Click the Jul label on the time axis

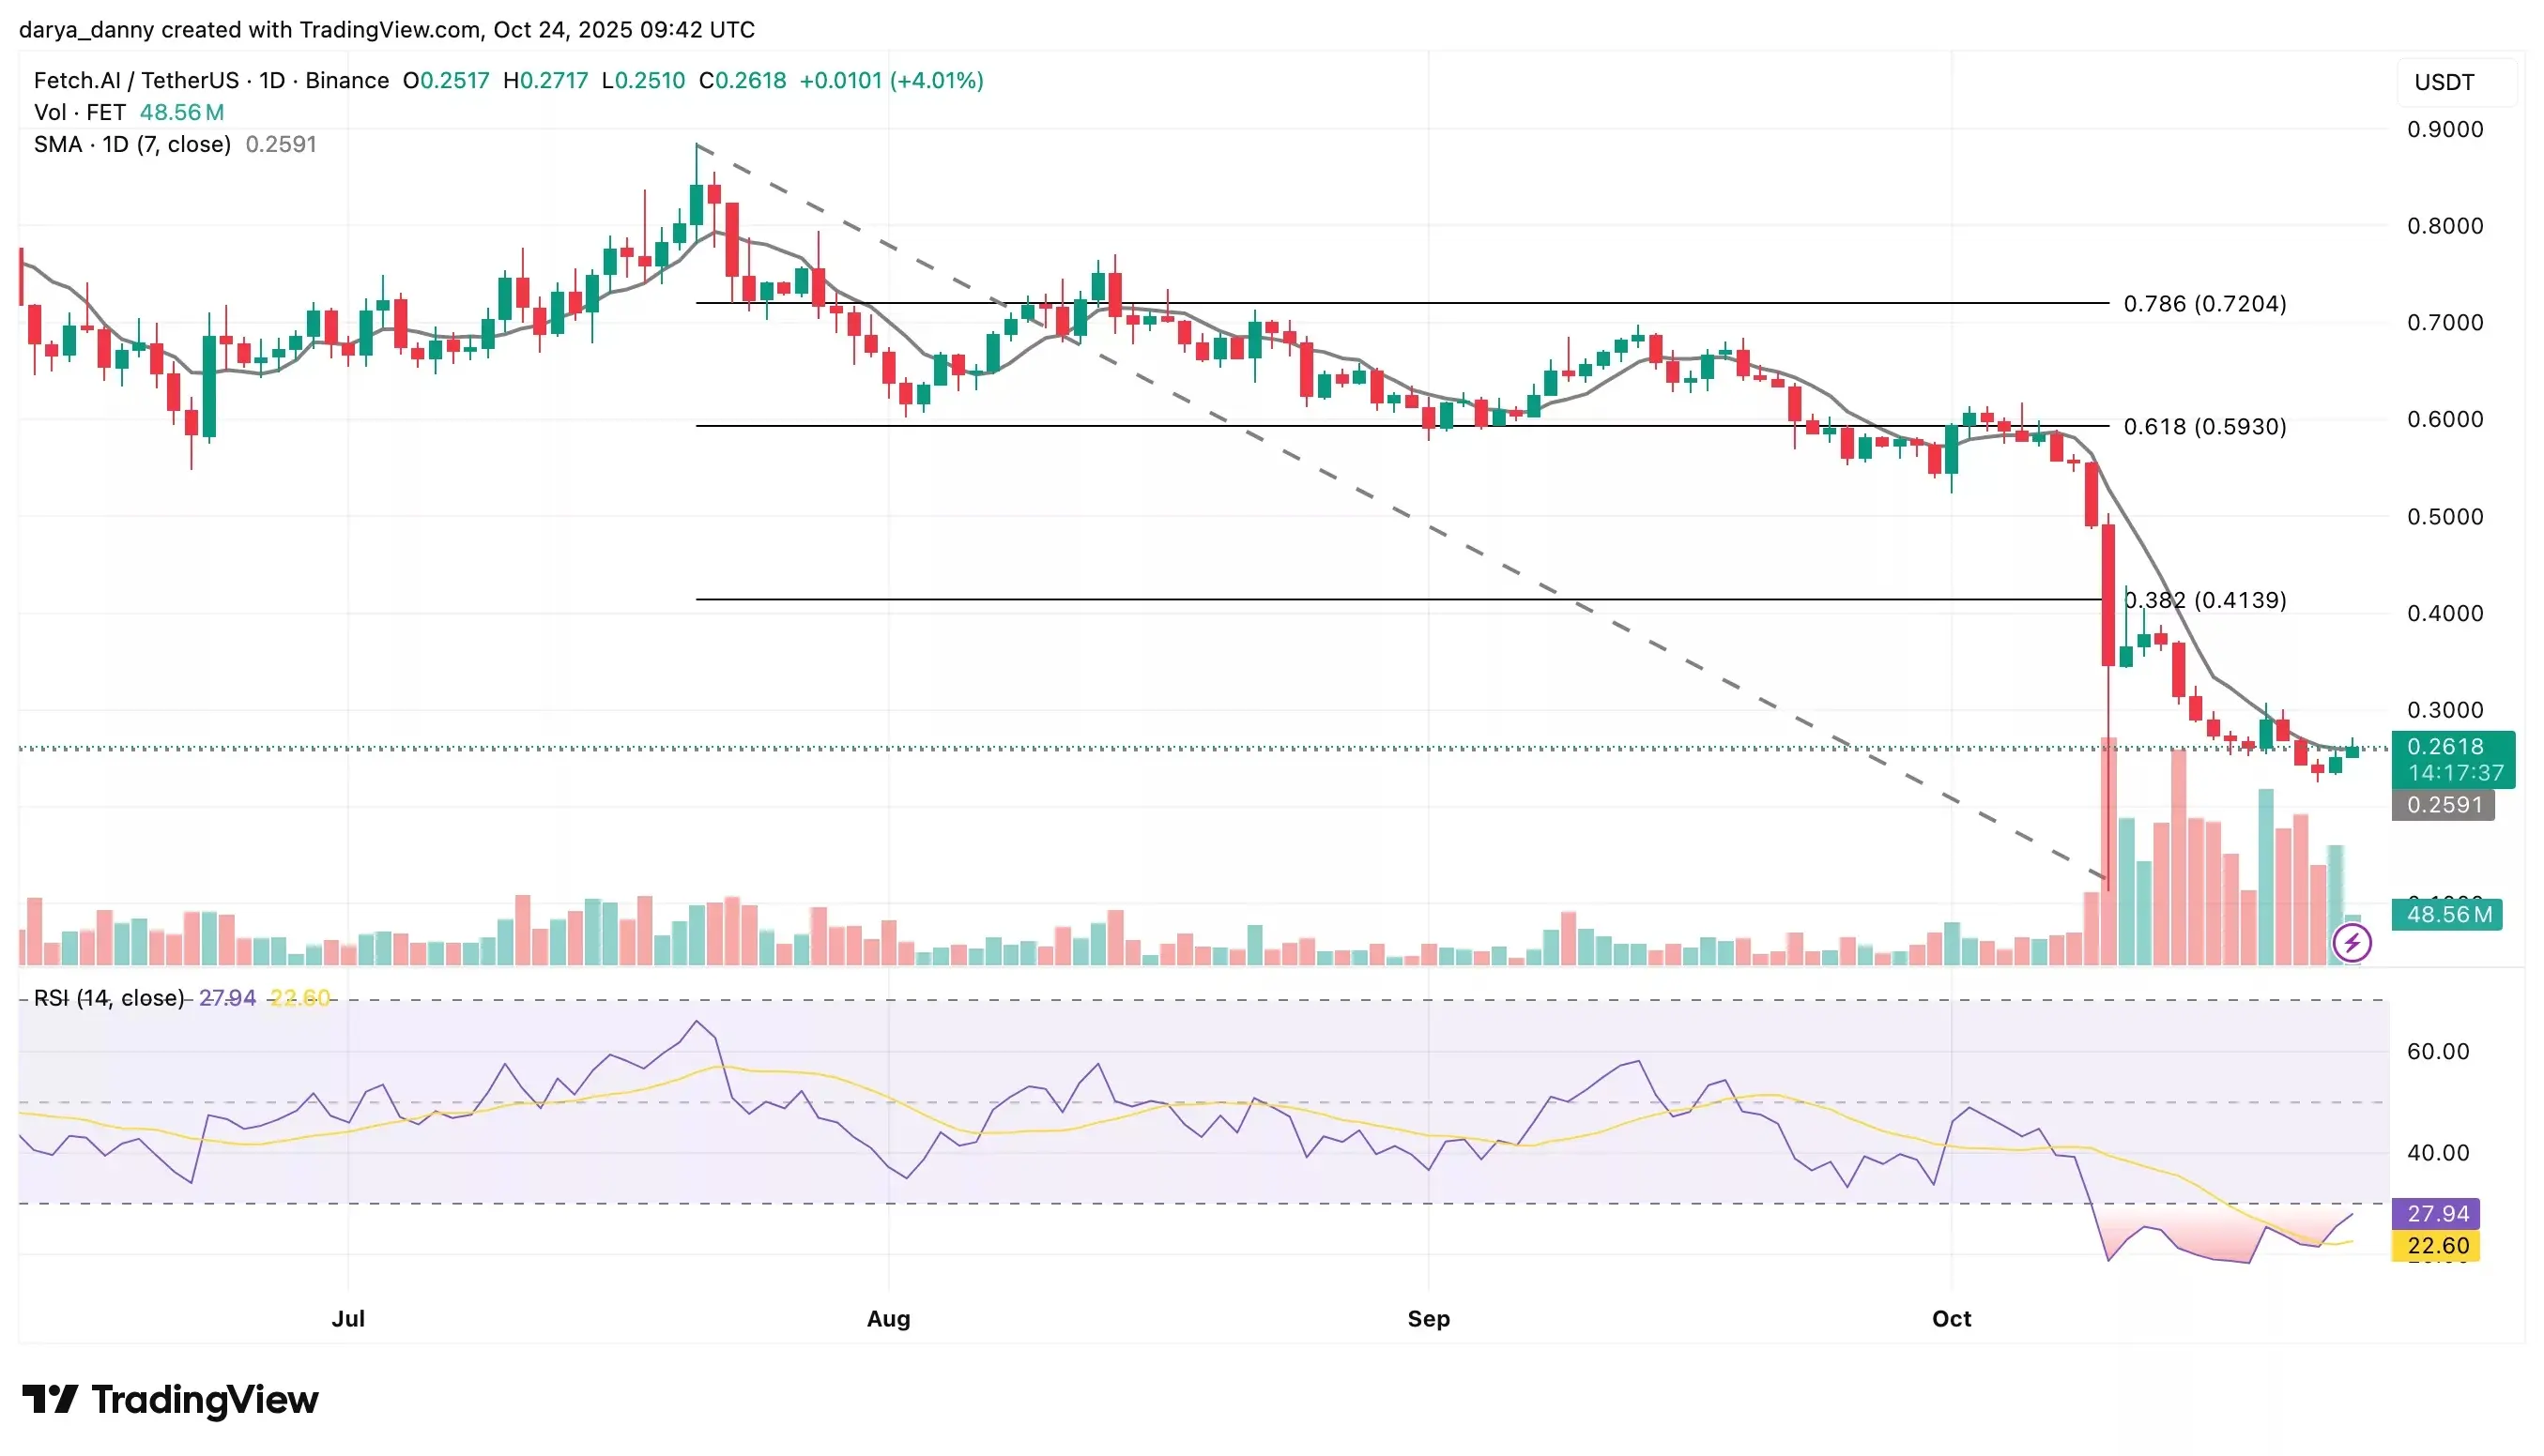[x=348, y=1318]
